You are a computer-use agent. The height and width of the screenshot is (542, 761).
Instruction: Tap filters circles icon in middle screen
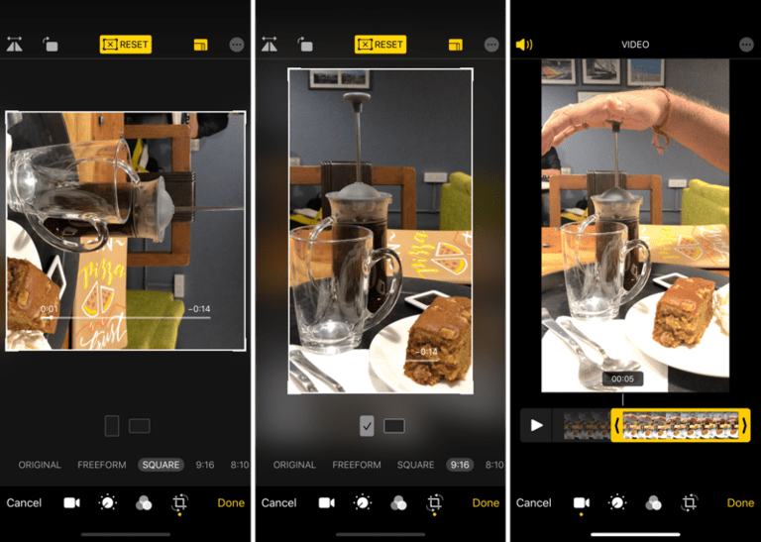[x=398, y=503]
